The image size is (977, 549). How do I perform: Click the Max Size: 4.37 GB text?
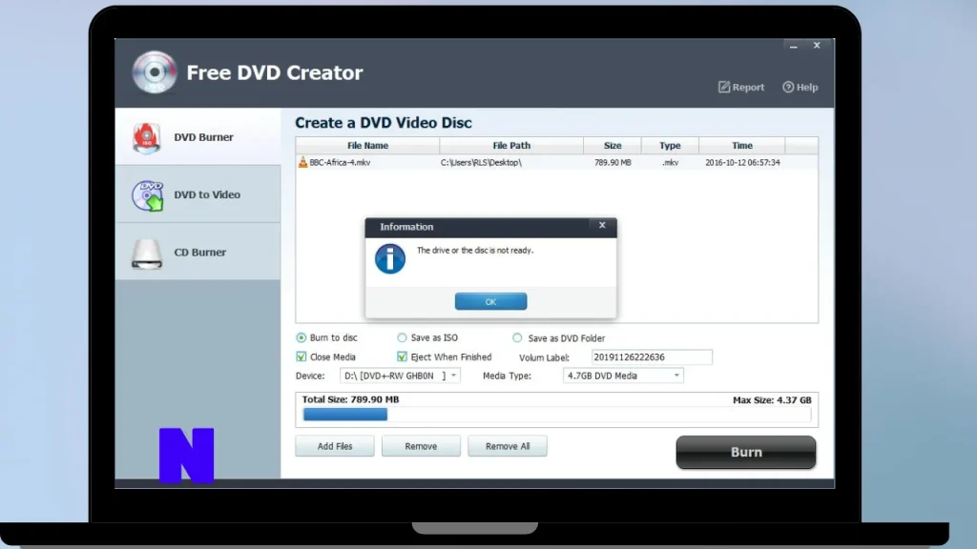772,400
